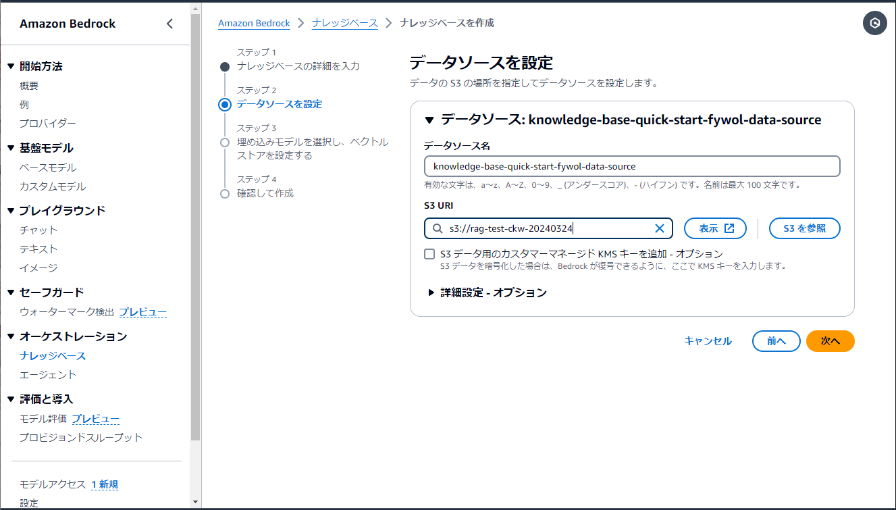Open the Amazon Bedrock breadcrumb link

tap(254, 22)
